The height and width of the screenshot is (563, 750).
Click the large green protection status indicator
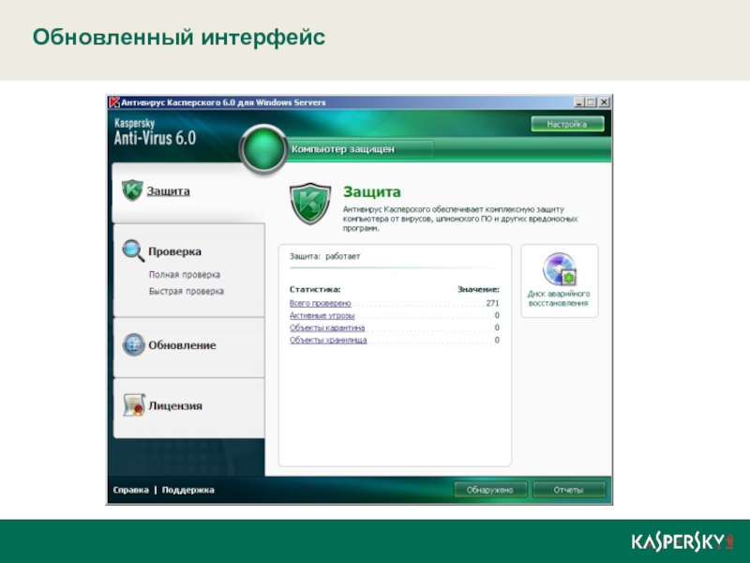coord(263,149)
